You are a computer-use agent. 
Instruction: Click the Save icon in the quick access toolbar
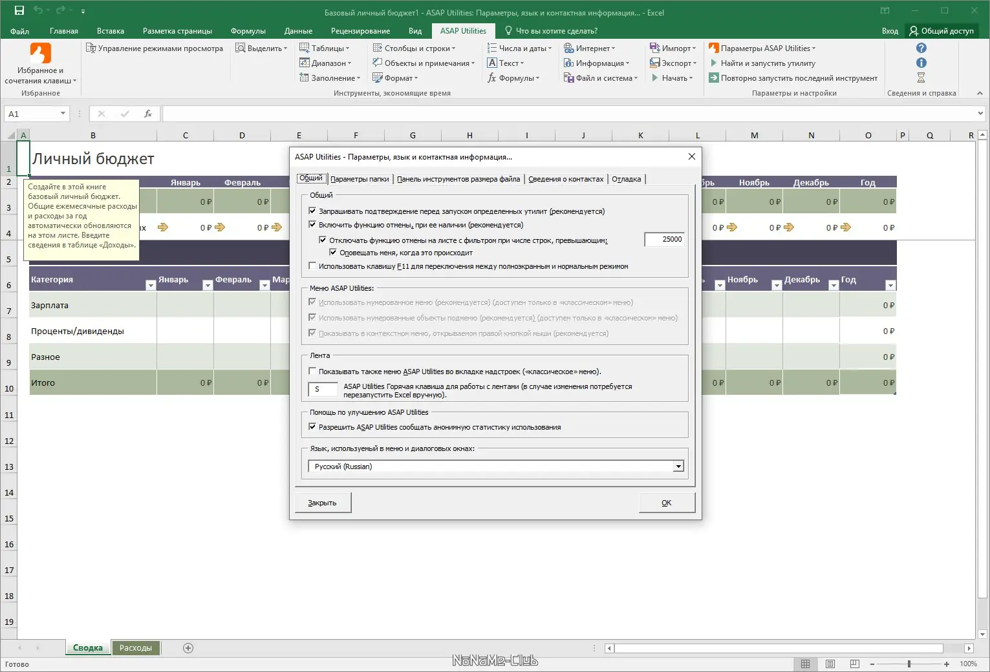coord(19,10)
